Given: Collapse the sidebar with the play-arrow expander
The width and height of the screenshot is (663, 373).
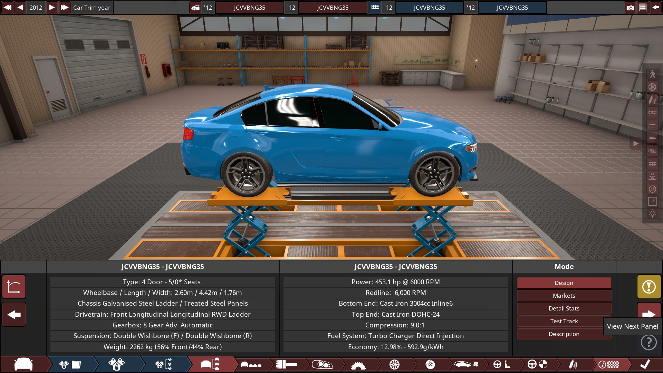Looking at the screenshot, I should click(636, 143).
